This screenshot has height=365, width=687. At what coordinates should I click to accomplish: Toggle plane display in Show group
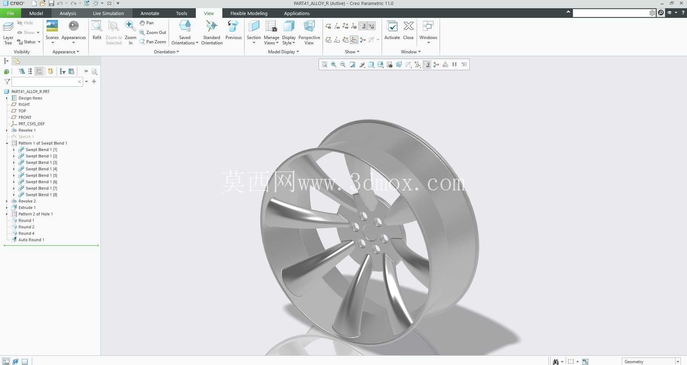tap(328, 26)
